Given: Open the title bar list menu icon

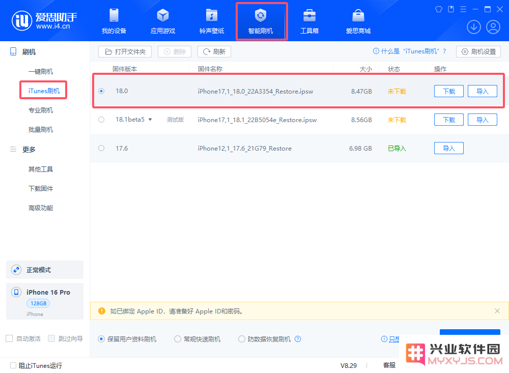Looking at the screenshot, I should point(463,9).
